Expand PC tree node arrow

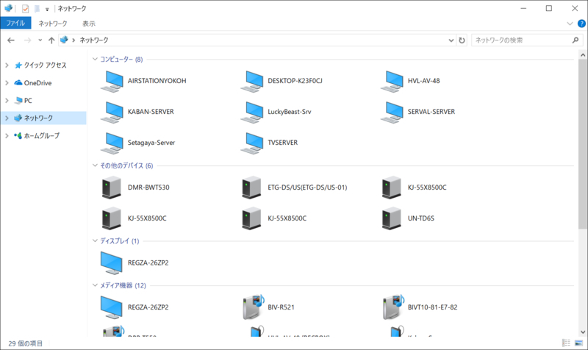[7, 101]
